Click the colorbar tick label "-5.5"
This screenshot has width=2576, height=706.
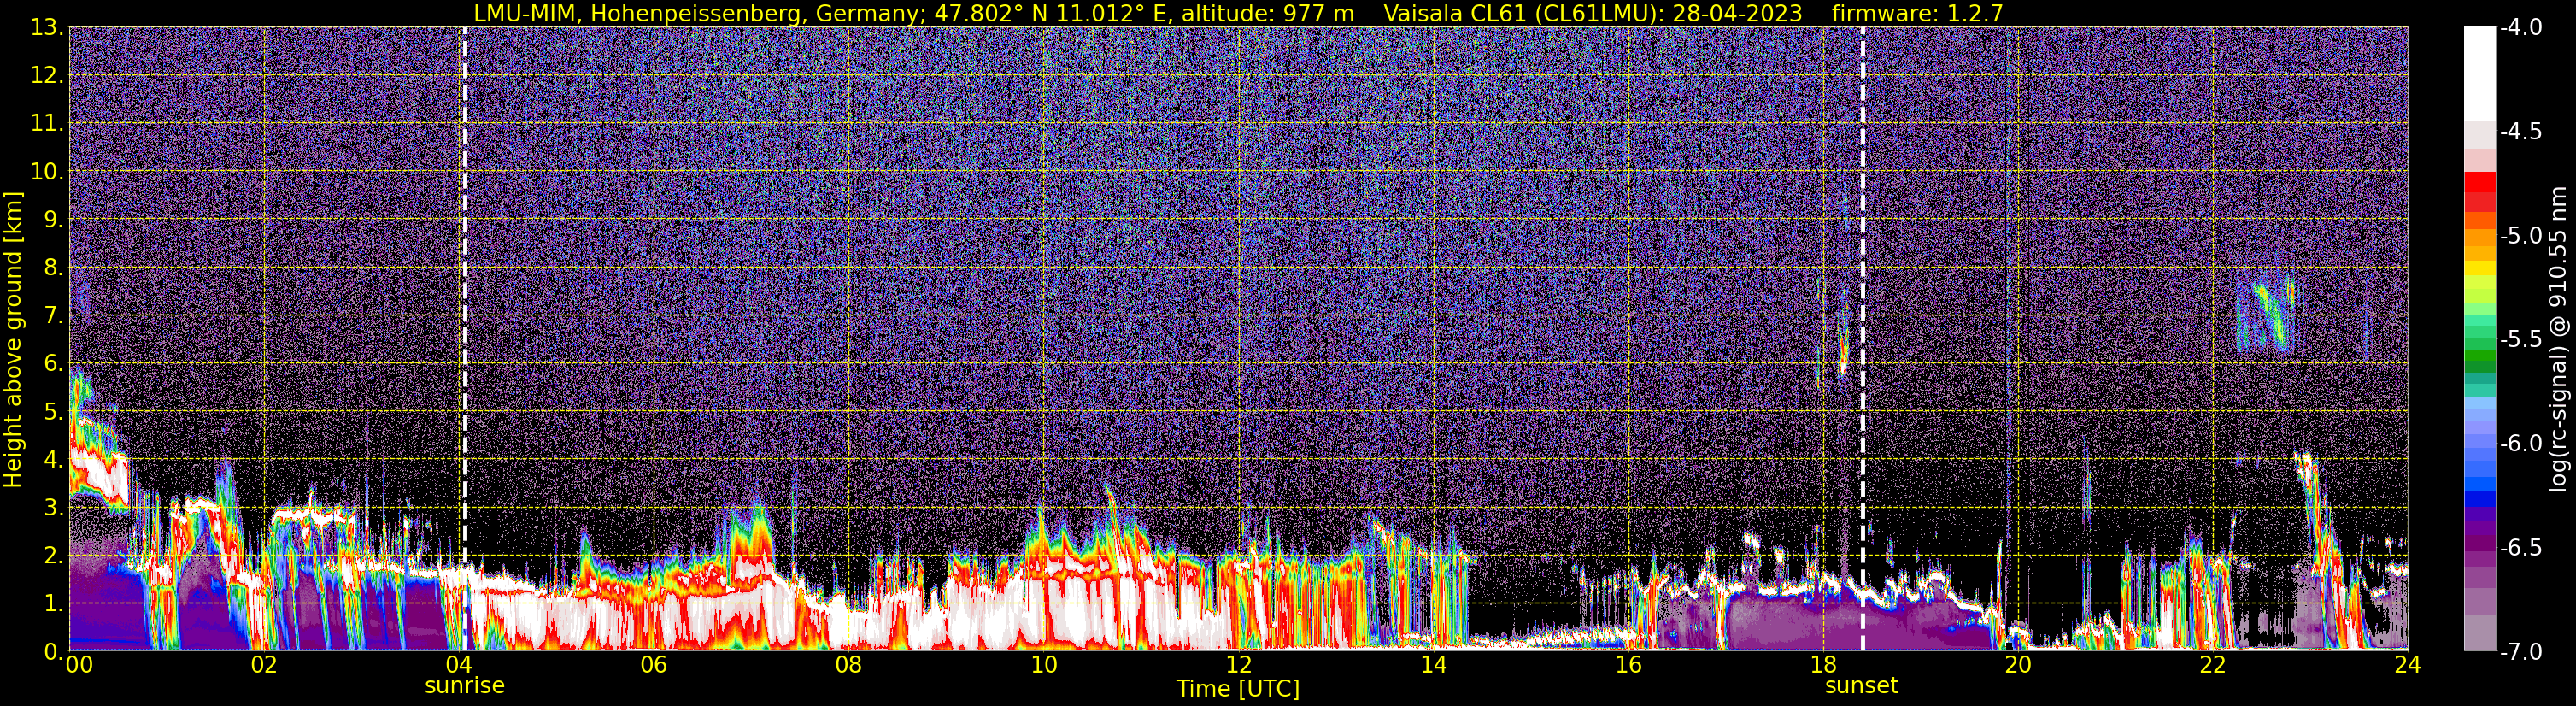click(2521, 339)
